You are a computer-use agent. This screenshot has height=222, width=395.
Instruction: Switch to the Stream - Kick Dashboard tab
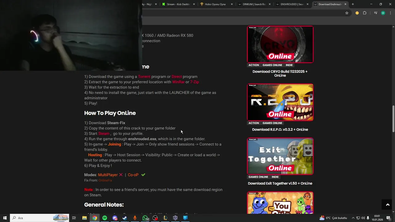178,4
